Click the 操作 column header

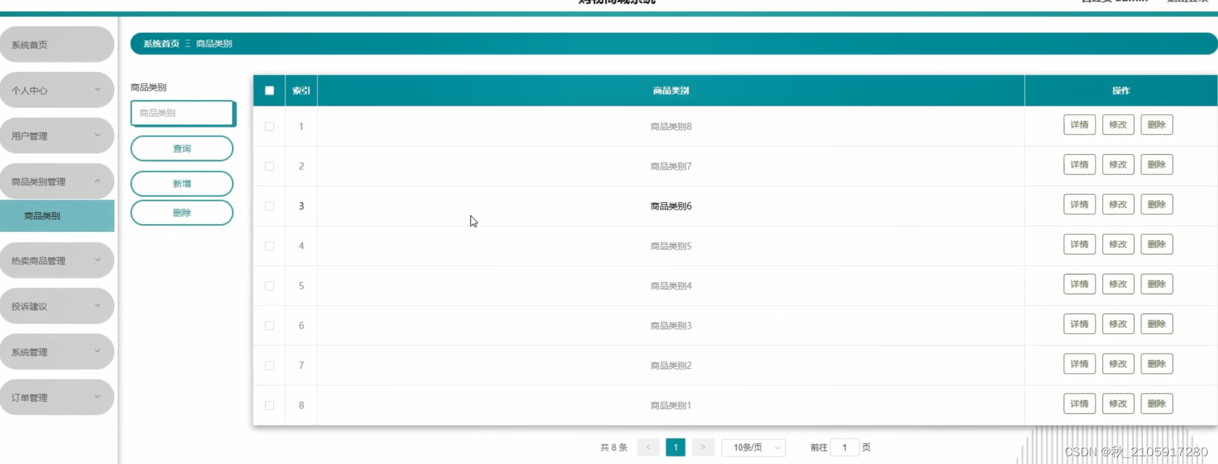pyautogui.click(x=1121, y=91)
